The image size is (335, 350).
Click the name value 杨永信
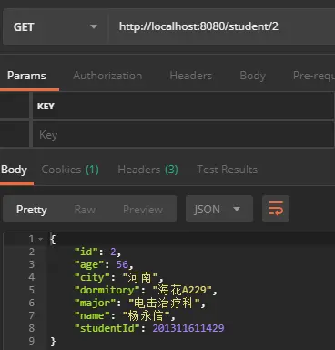[146, 315]
